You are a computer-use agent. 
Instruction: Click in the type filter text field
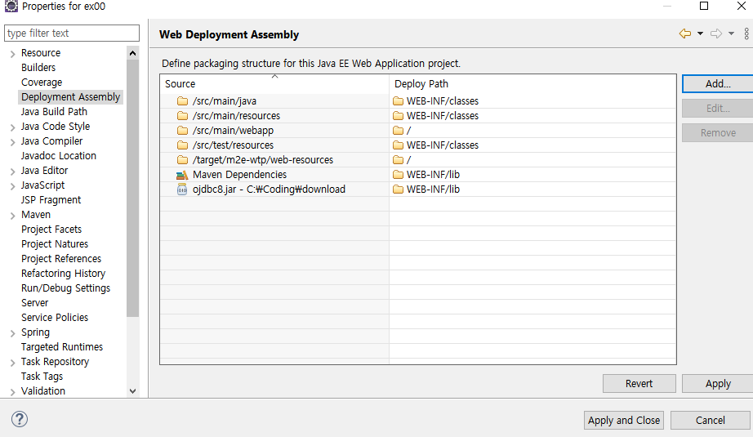click(x=72, y=33)
